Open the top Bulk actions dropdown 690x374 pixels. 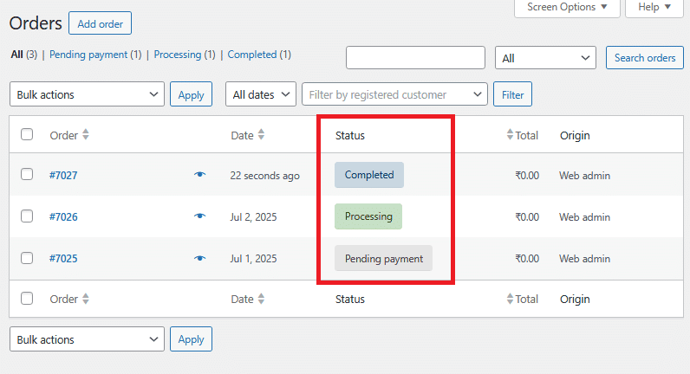(x=87, y=94)
